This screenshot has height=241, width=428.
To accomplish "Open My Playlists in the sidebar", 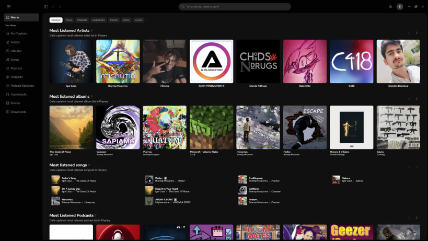I will coord(21,33).
